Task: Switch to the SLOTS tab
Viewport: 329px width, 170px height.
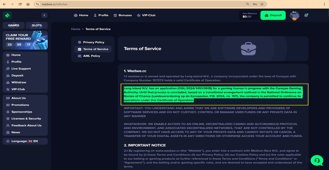Action: pyautogui.click(x=36, y=25)
